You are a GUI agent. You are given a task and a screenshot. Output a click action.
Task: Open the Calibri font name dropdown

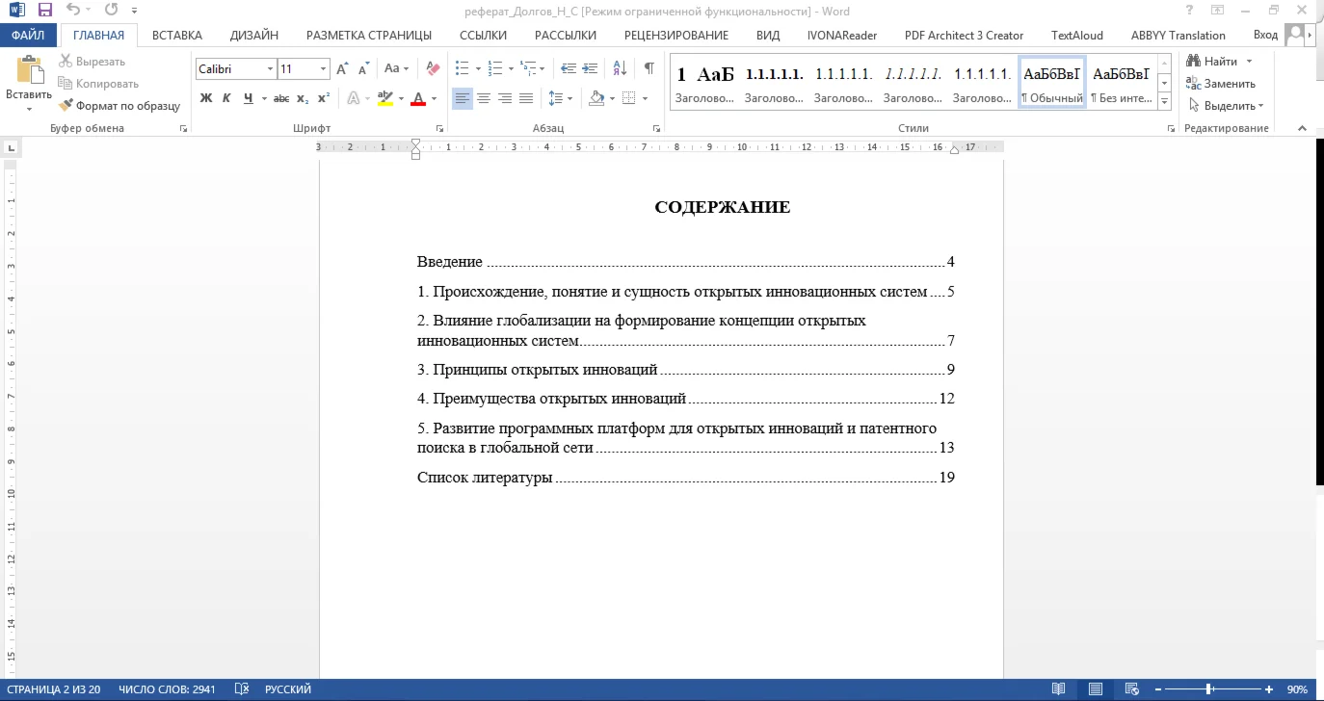click(268, 69)
